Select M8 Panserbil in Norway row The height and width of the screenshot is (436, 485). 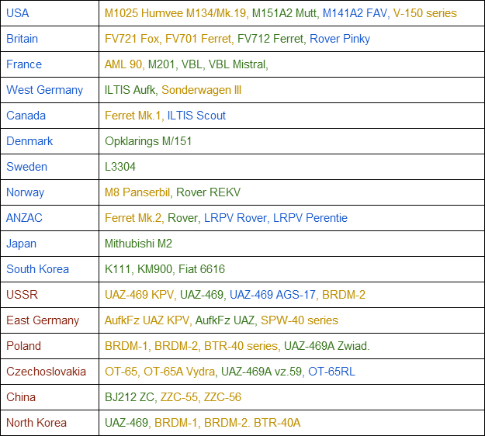137,192
